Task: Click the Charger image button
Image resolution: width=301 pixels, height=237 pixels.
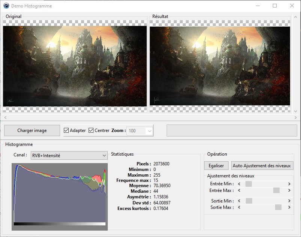Action: pyautogui.click(x=32, y=130)
